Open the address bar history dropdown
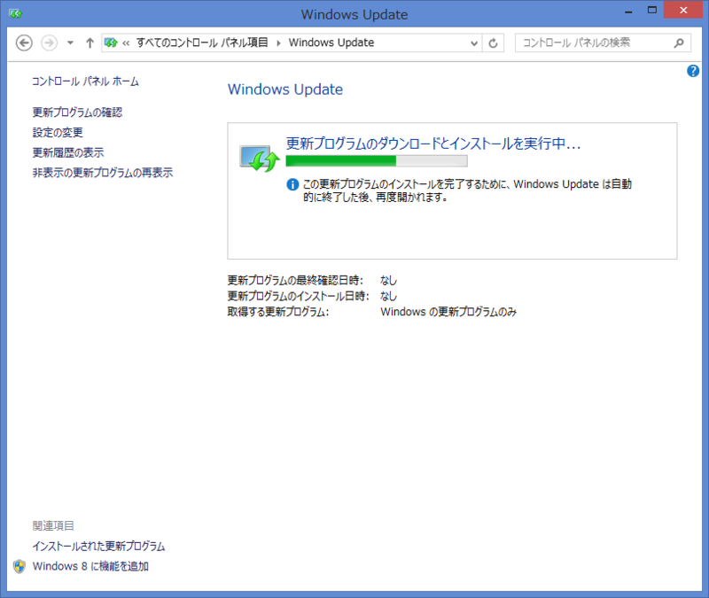 pyautogui.click(x=474, y=43)
